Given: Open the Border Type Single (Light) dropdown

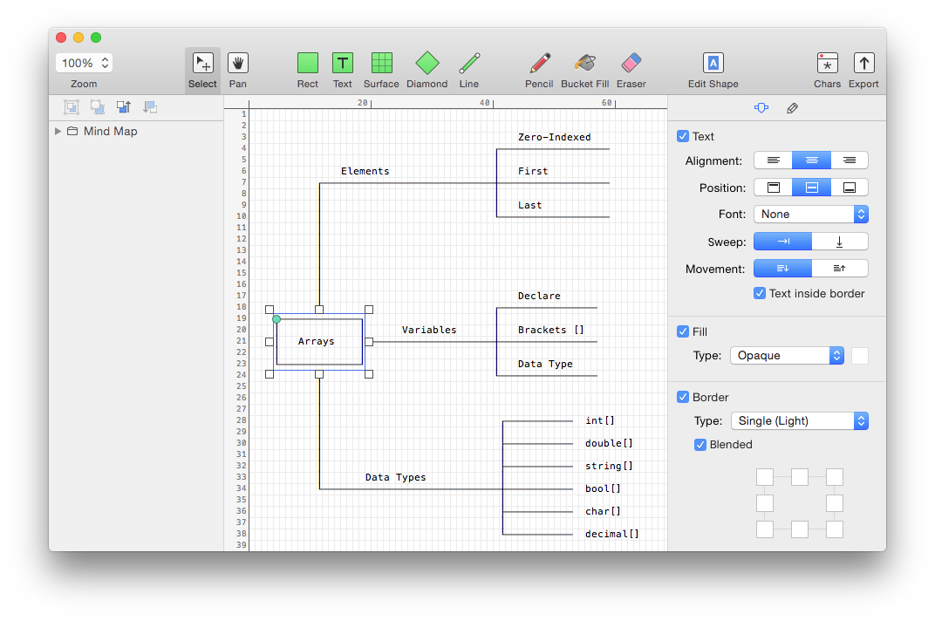Looking at the screenshot, I should (x=799, y=421).
